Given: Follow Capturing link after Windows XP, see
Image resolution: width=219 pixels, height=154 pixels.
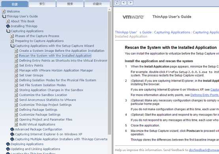Looking at the screenshot, I should (x=215, y=89).
